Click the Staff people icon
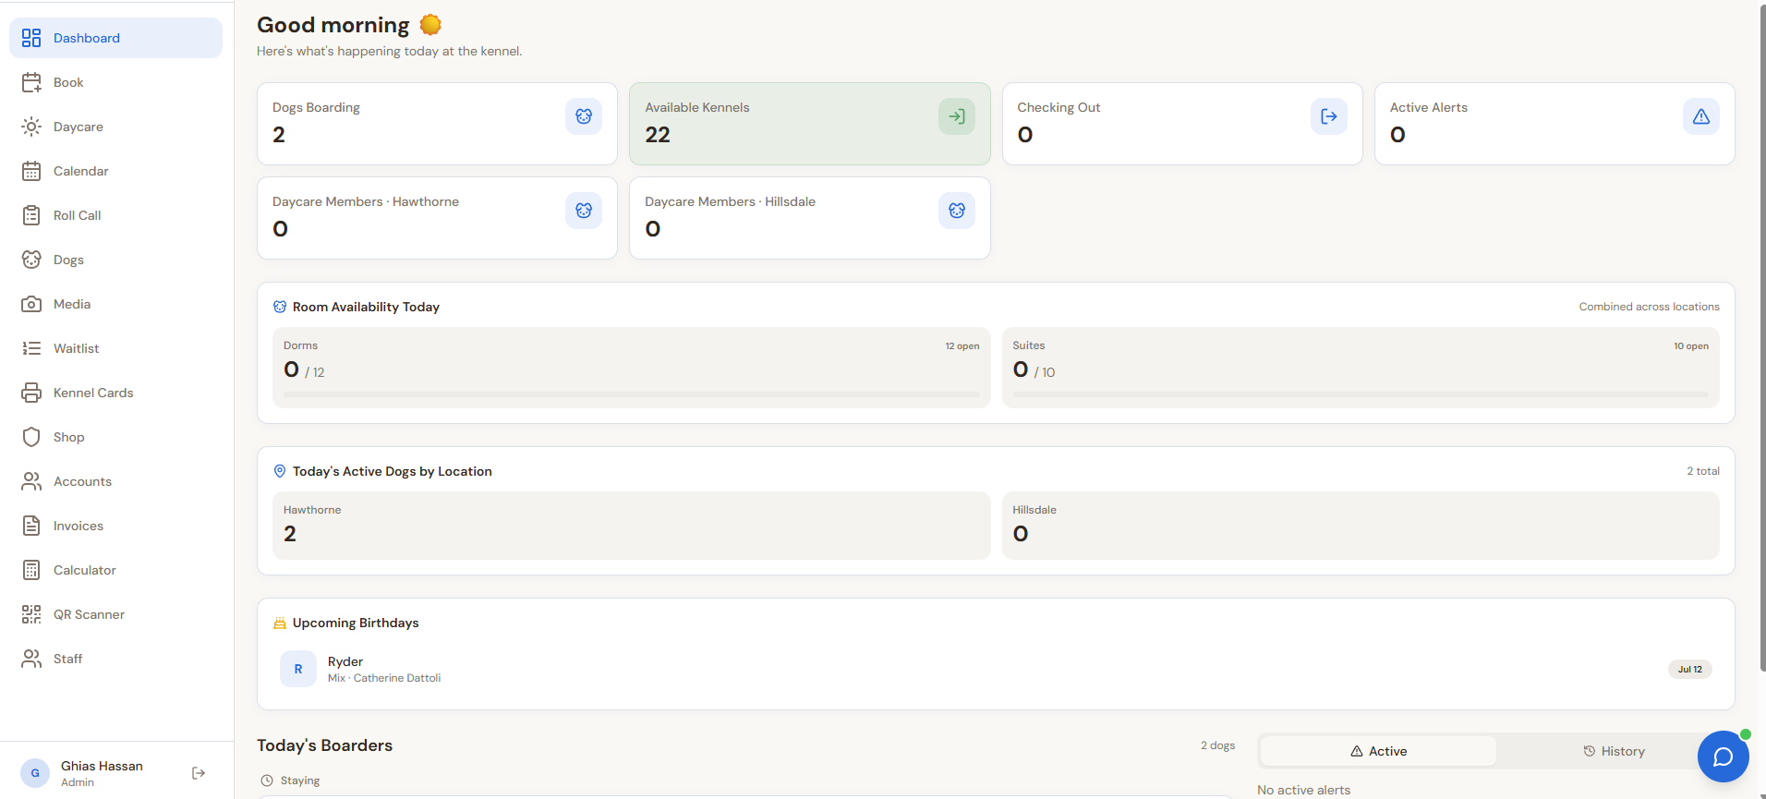Screen dimensions: 1766x799 pos(31,659)
